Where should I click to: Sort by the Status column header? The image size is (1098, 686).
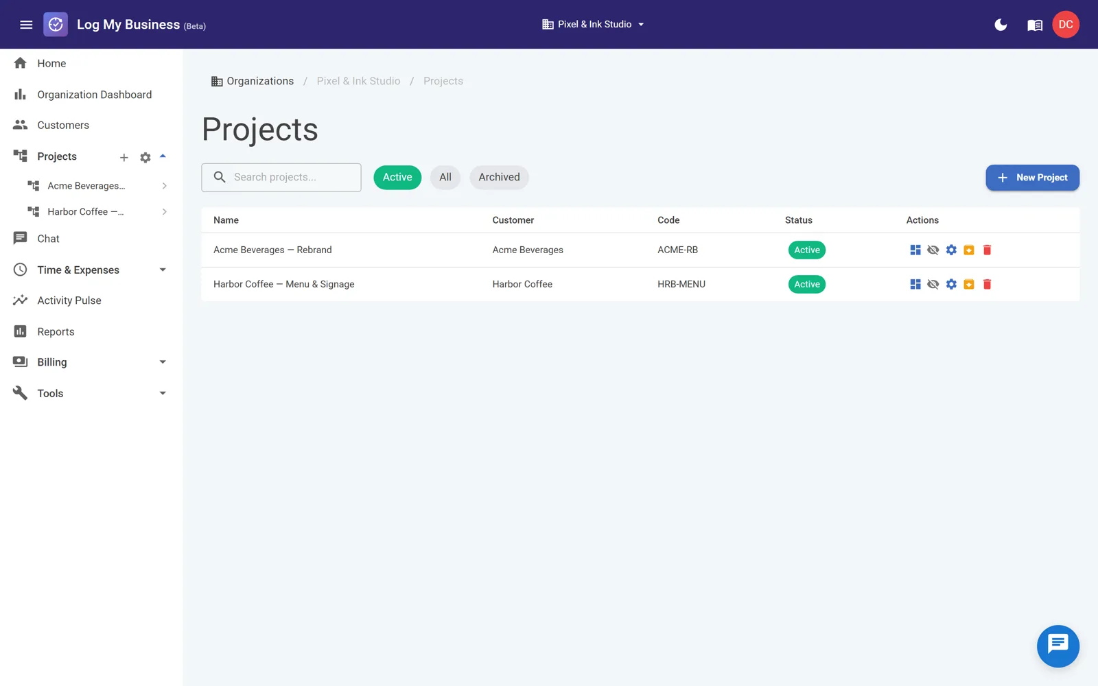799,220
